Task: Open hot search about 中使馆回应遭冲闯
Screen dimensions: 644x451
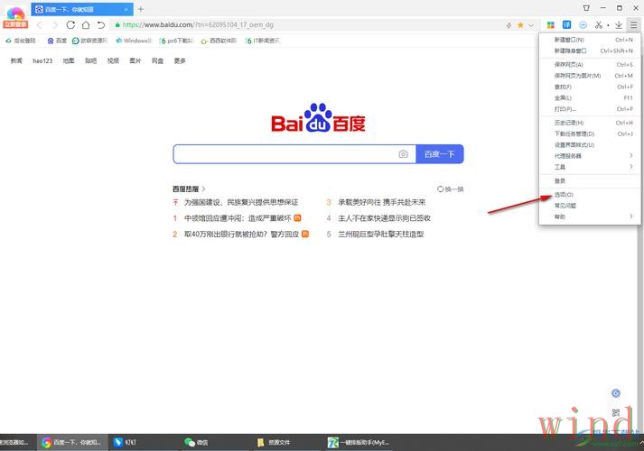Action: click(x=238, y=218)
